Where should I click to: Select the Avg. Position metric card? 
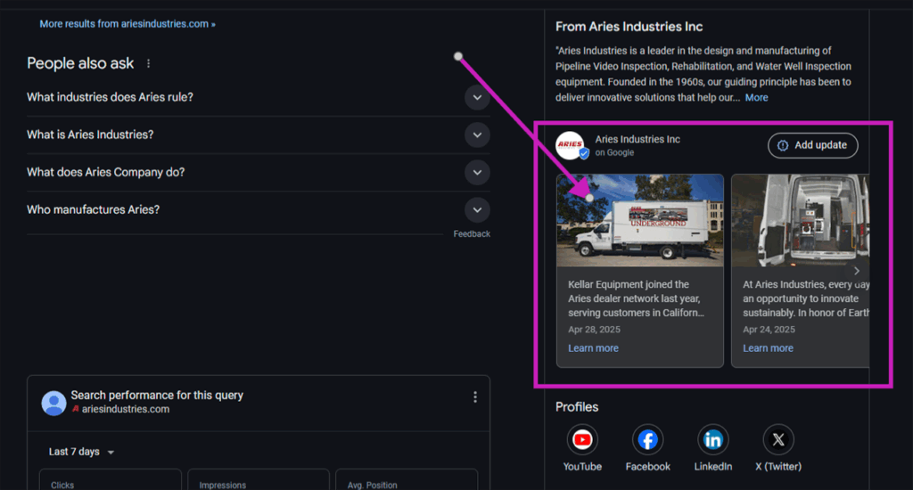coord(407,479)
